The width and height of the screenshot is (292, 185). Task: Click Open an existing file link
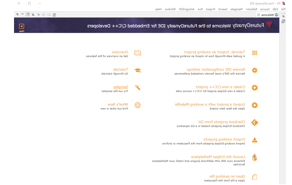pyautogui.click(x=227, y=176)
